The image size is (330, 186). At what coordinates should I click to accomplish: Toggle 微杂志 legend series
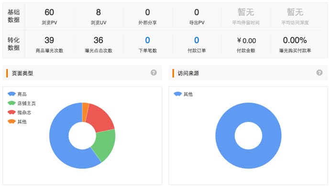pyautogui.click(x=19, y=112)
